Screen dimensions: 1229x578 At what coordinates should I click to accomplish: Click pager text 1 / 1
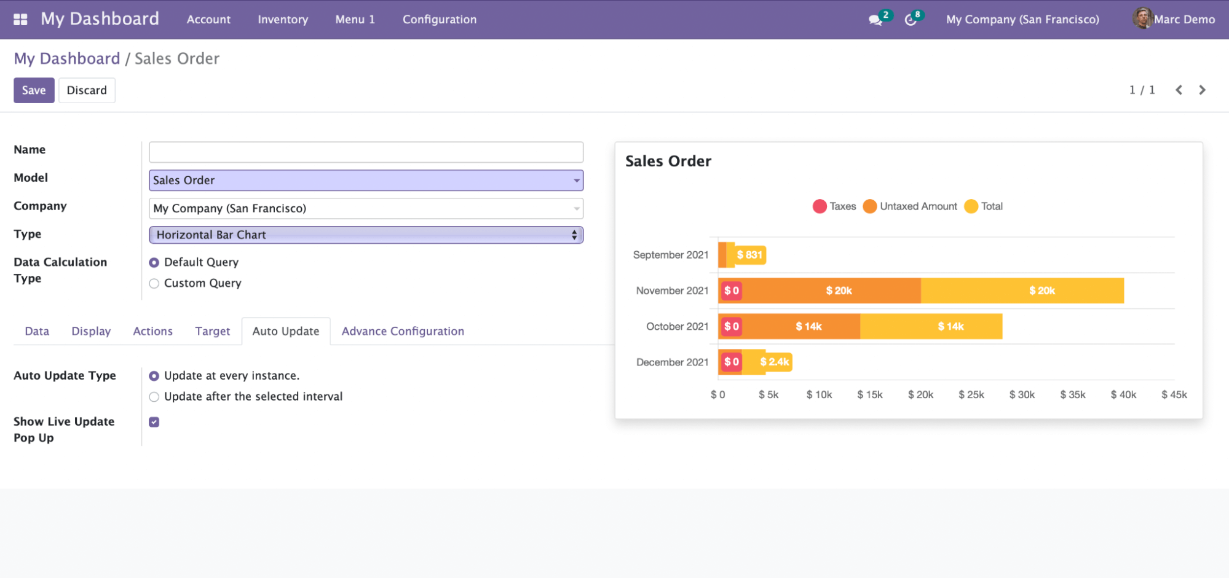click(x=1142, y=90)
